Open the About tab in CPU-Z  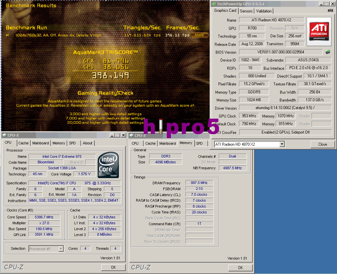pyautogui.click(x=88, y=143)
